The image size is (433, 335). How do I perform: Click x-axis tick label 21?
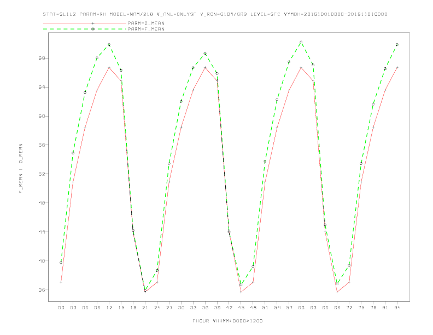145,308
